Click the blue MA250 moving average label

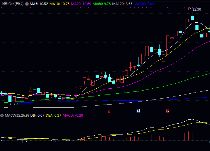click(144, 4)
